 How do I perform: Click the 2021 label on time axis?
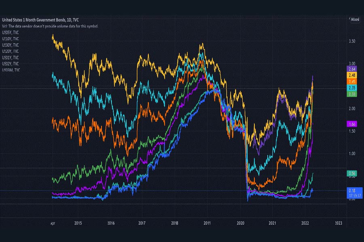pyautogui.click(x=272, y=223)
